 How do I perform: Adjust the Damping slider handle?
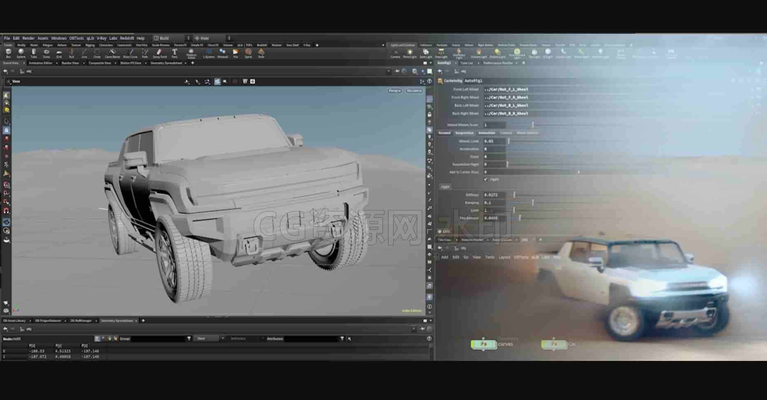click(532, 202)
